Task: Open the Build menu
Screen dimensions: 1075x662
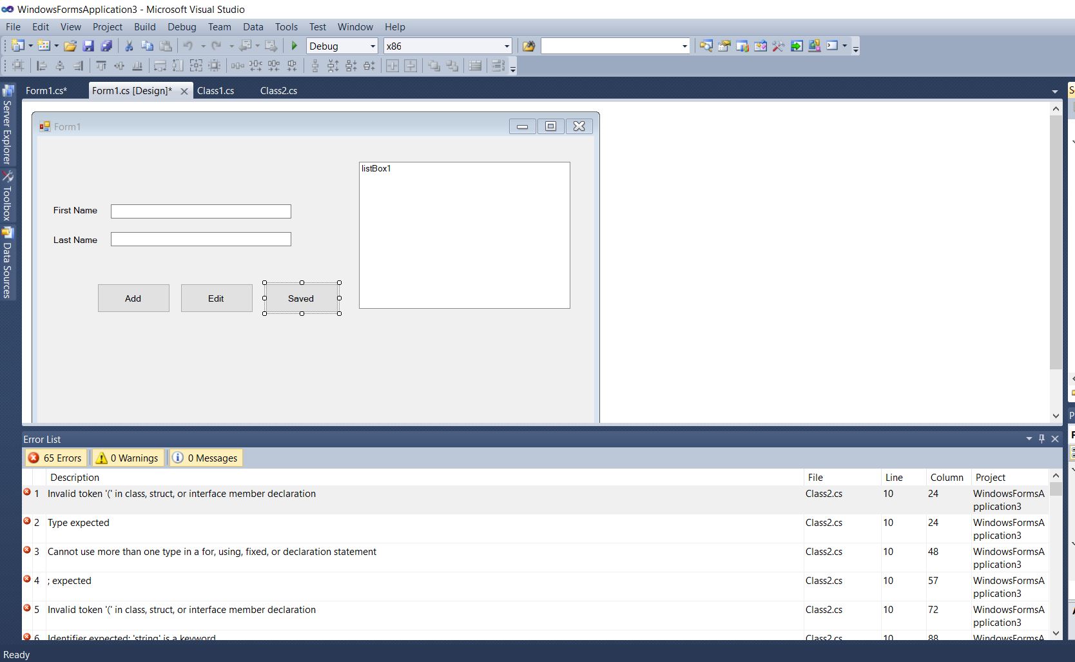Action: point(145,27)
